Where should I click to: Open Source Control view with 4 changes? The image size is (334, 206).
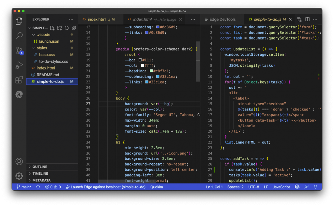point(19,51)
